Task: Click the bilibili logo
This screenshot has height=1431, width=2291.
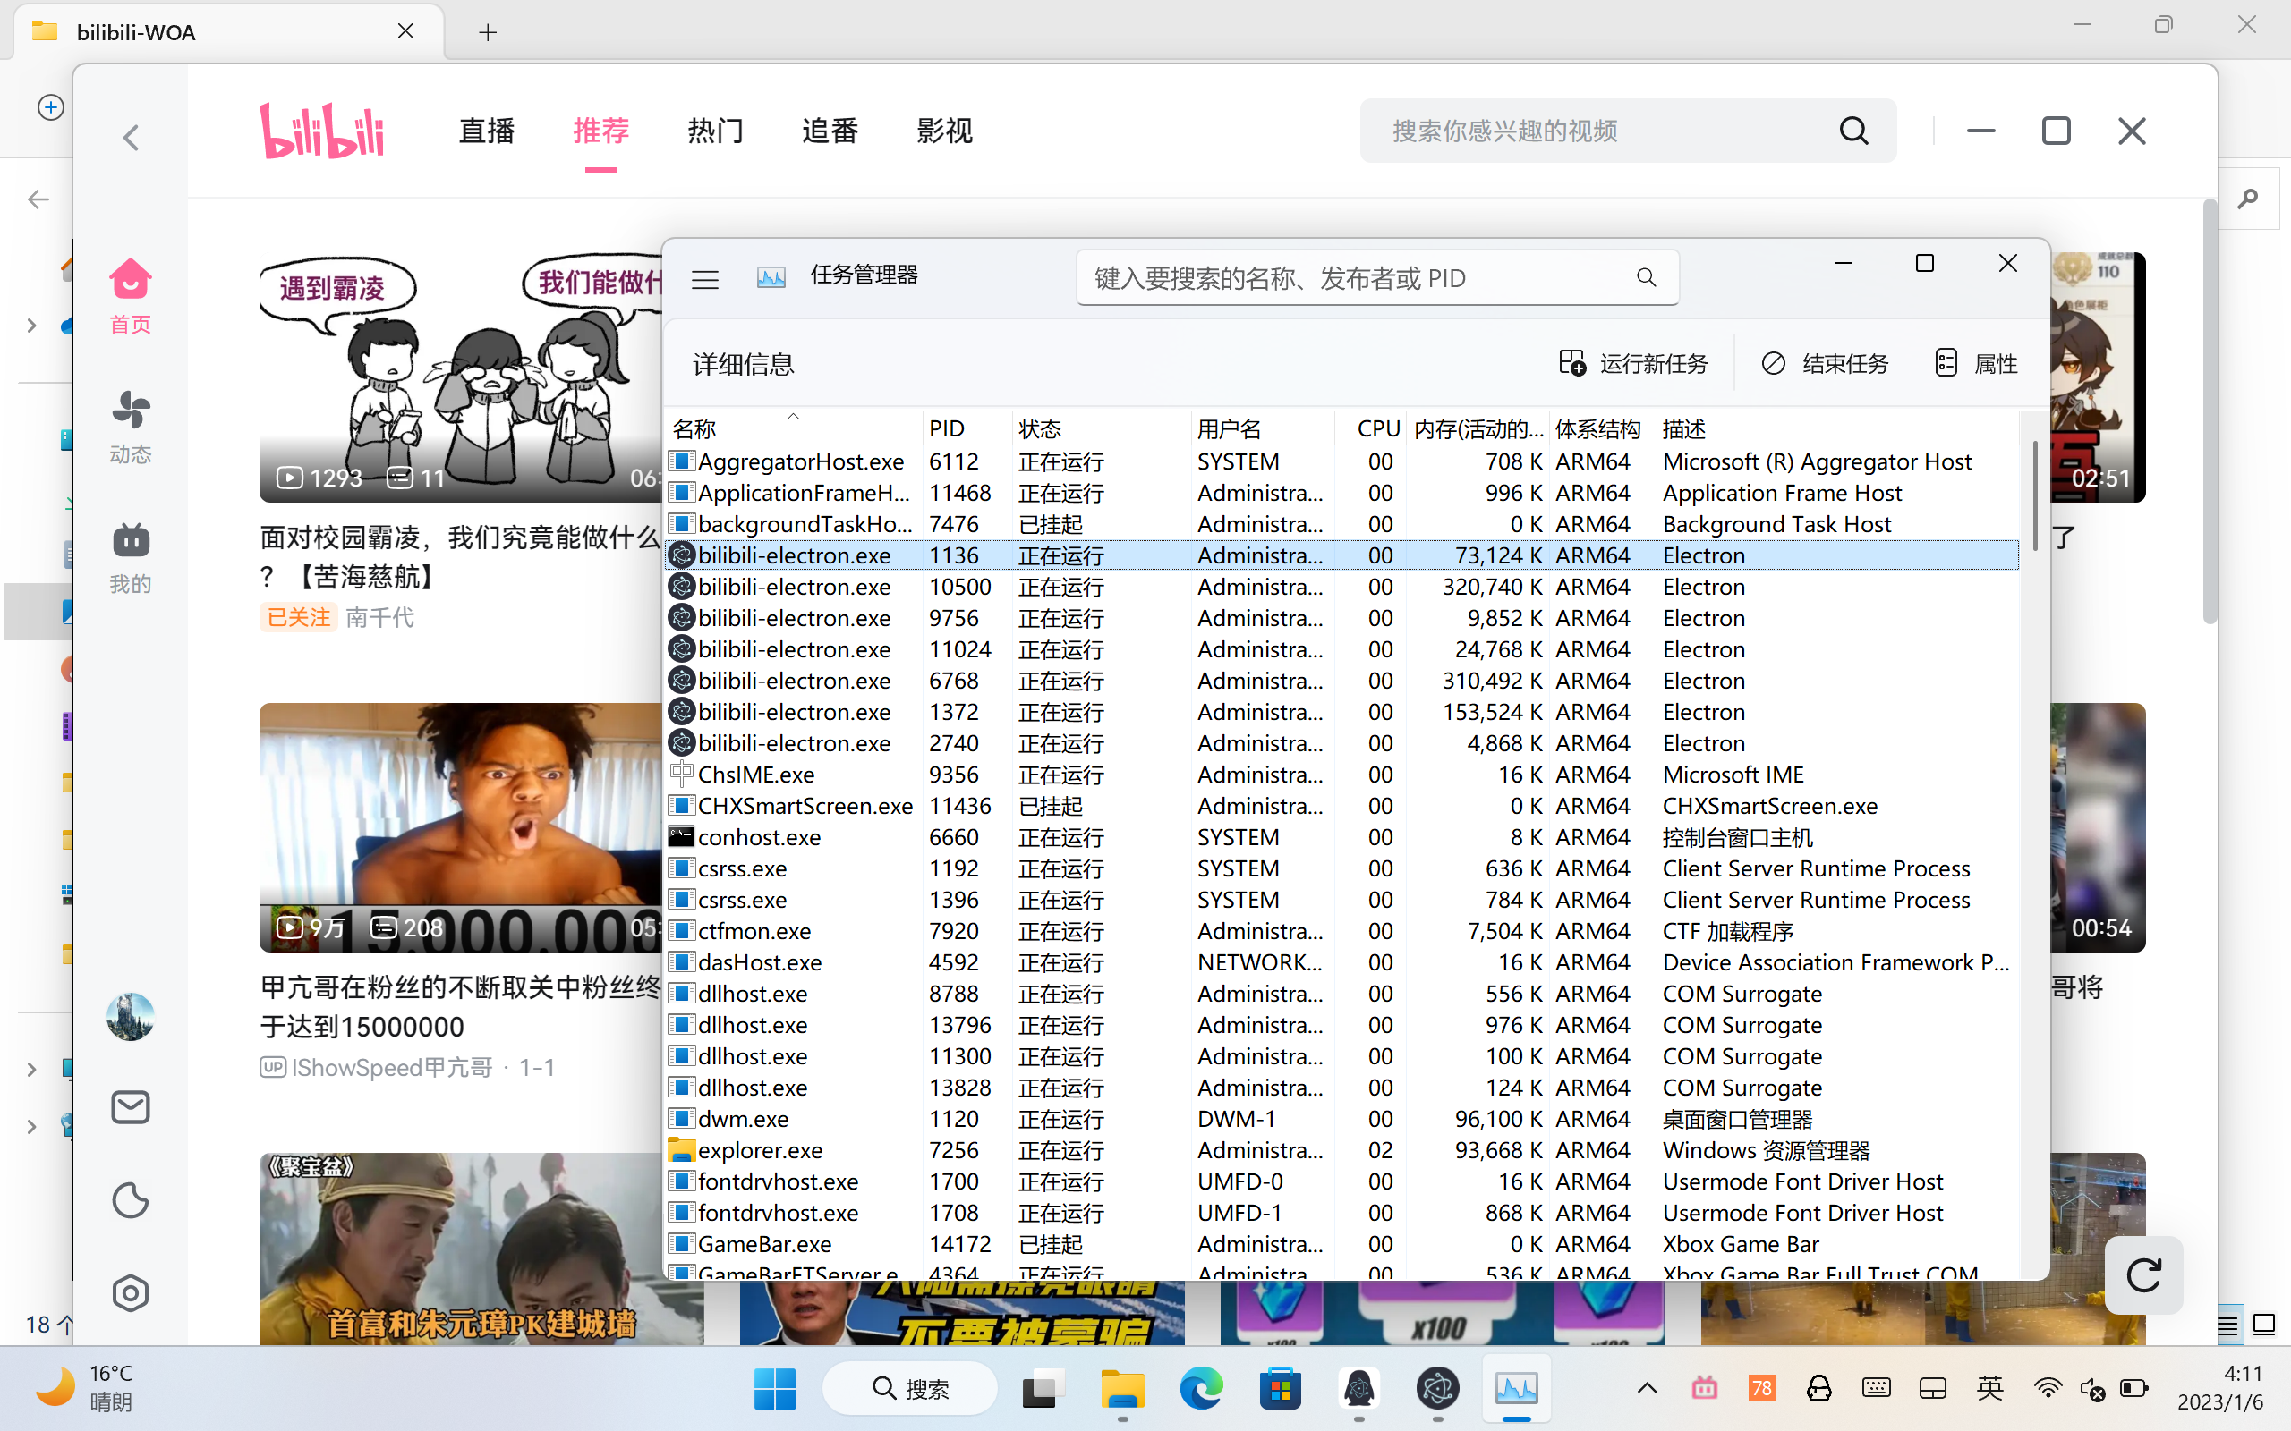Action: pyautogui.click(x=322, y=131)
